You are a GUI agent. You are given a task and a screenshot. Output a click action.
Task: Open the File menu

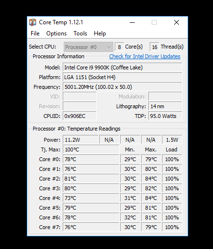coord(35,33)
